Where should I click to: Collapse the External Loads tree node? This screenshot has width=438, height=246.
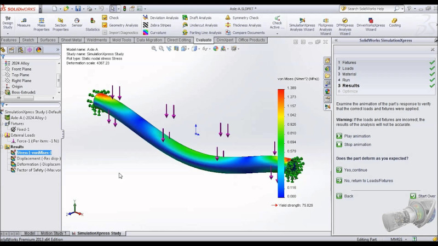pos(2,134)
